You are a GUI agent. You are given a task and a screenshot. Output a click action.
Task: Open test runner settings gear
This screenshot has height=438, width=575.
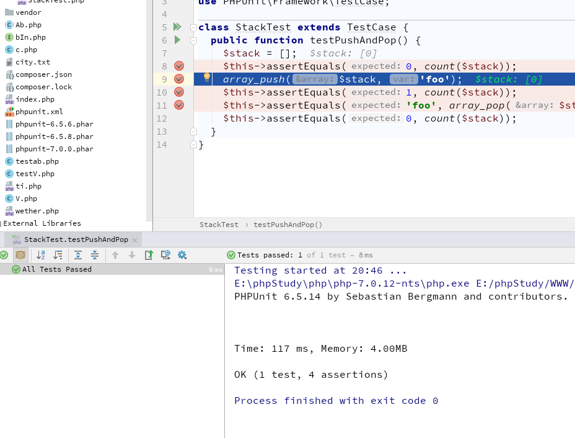[x=182, y=255]
